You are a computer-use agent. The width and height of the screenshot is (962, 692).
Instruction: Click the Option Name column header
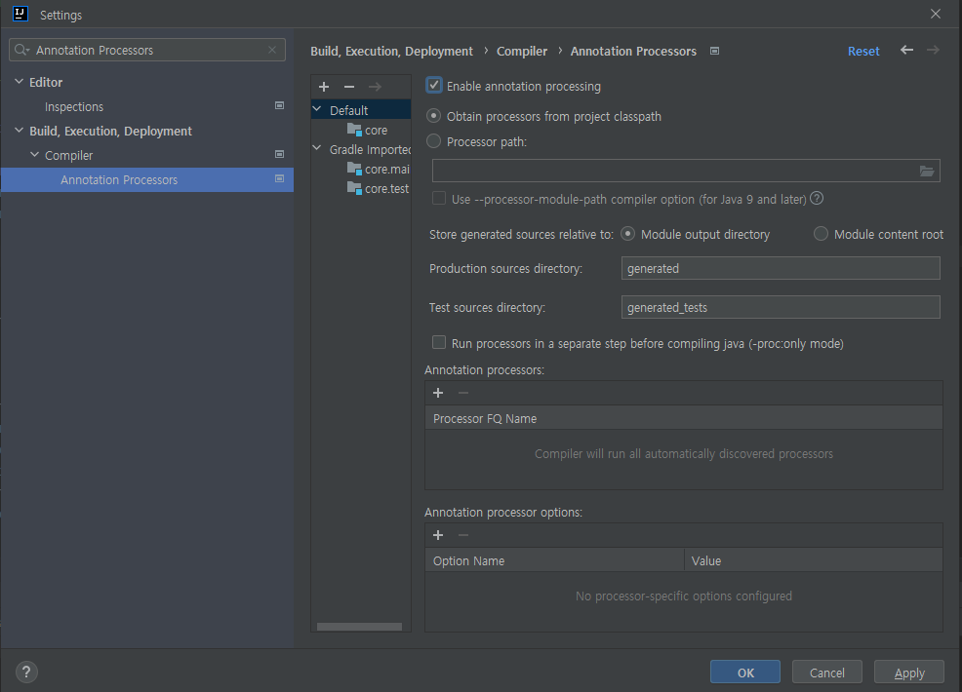tap(554, 560)
